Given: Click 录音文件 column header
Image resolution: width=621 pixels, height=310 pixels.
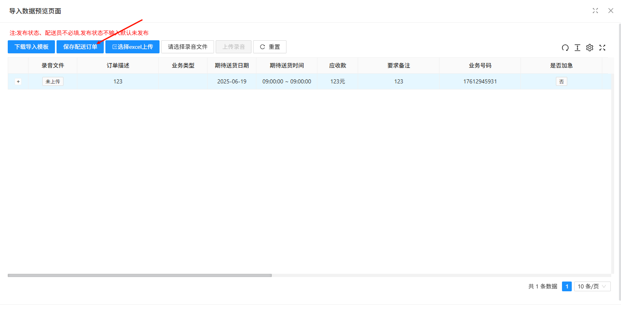Looking at the screenshot, I should point(53,65).
